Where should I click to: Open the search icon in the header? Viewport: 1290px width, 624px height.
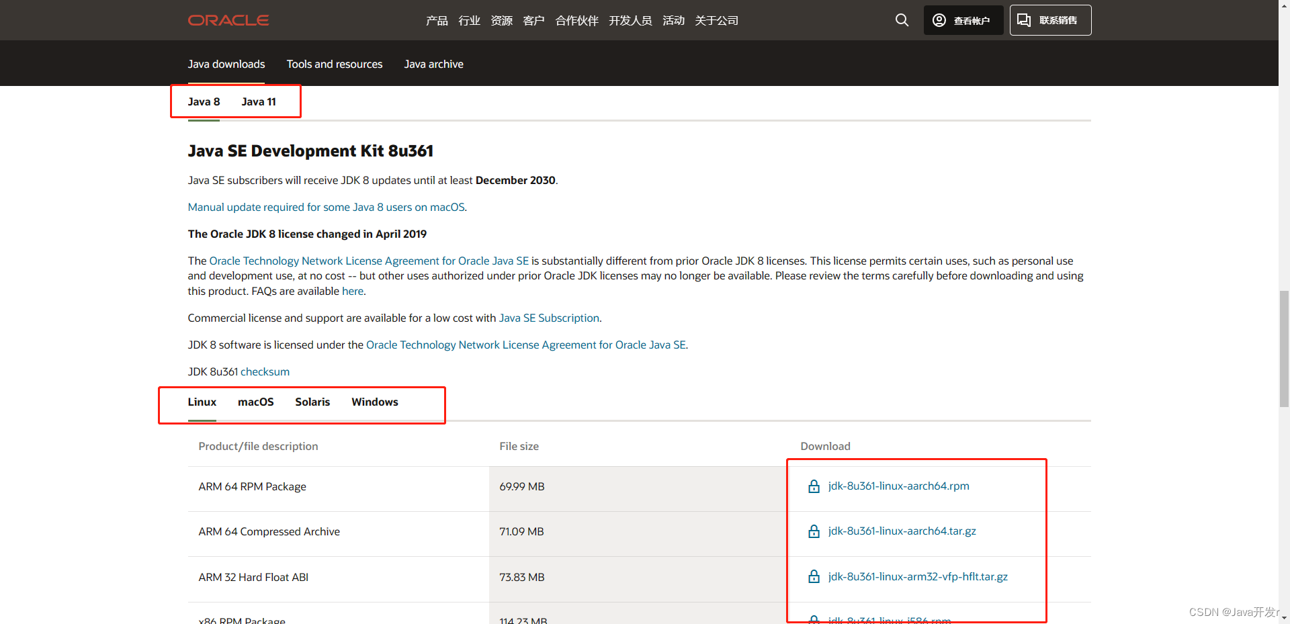tap(901, 20)
